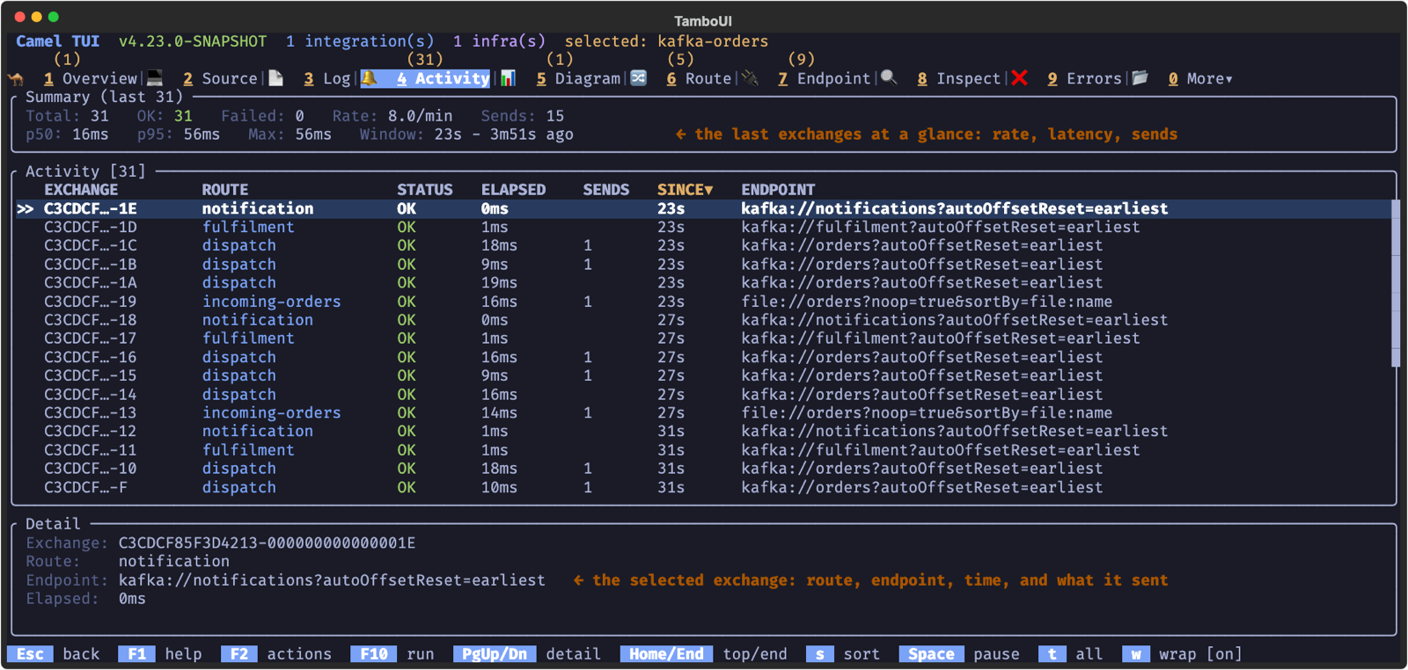Open the 2 Source tab
Image resolution: width=1408 pixels, height=670 pixels.
pos(220,78)
